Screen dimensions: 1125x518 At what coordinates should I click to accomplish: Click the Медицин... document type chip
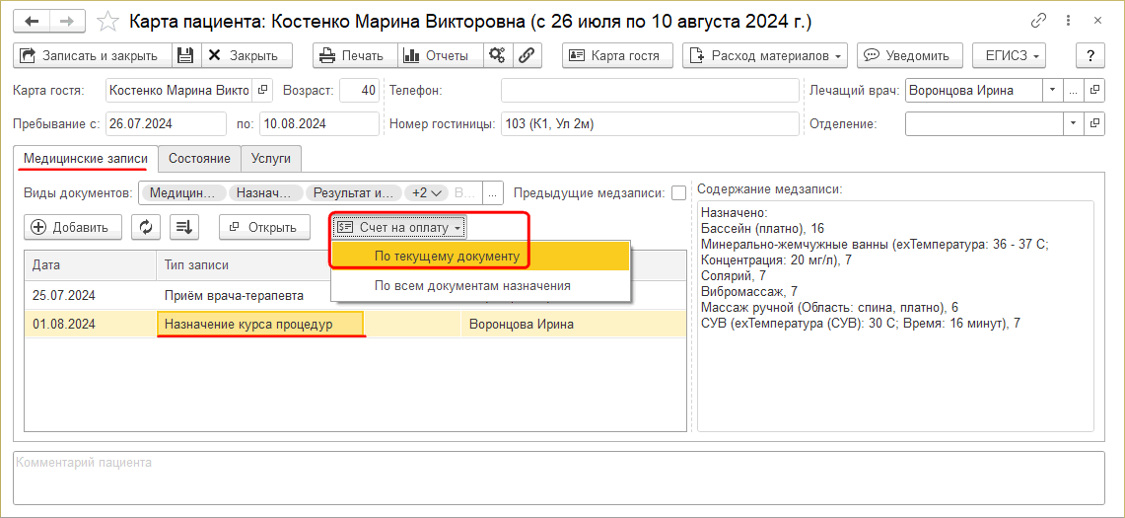click(x=183, y=192)
